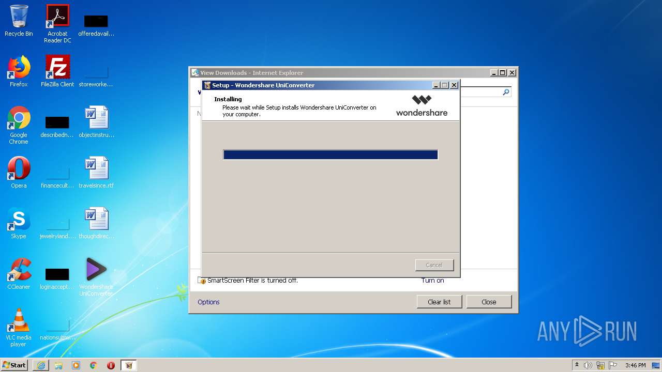Click Chrome icon in taskbar
The height and width of the screenshot is (372, 662).
94,365
